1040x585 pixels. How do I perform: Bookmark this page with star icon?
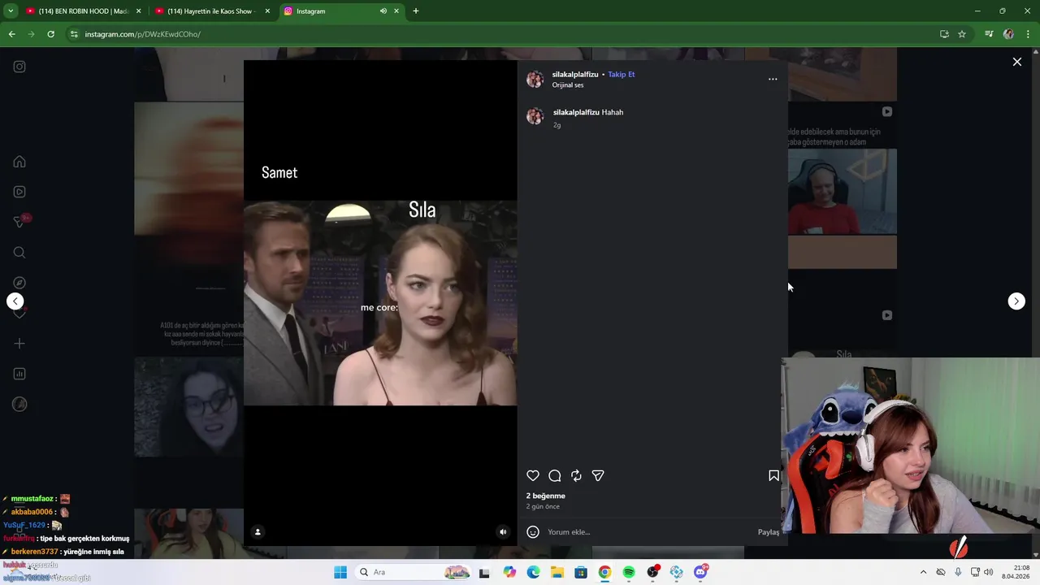tap(962, 34)
